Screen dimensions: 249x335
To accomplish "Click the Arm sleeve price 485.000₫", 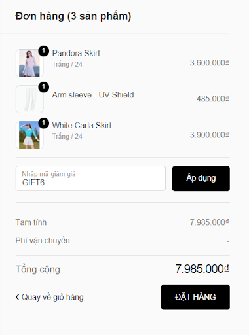I will click(x=213, y=99).
